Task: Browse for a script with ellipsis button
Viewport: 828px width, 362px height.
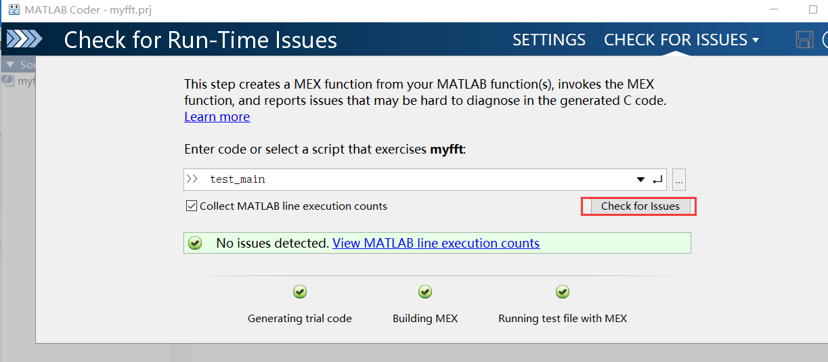Action: pyautogui.click(x=680, y=180)
